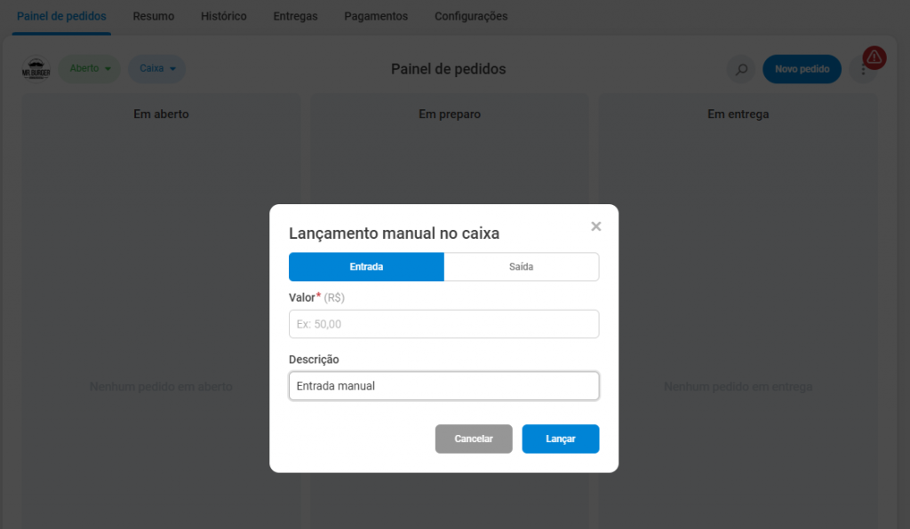This screenshot has height=529, width=910.
Task: Select the Painel de pedidos tab
Action: [61, 16]
